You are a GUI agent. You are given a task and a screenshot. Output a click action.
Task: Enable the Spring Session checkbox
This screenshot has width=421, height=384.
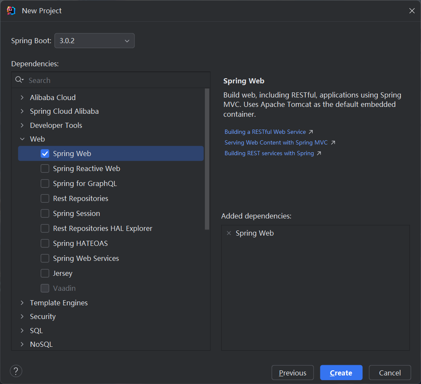[x=45, y=214]
